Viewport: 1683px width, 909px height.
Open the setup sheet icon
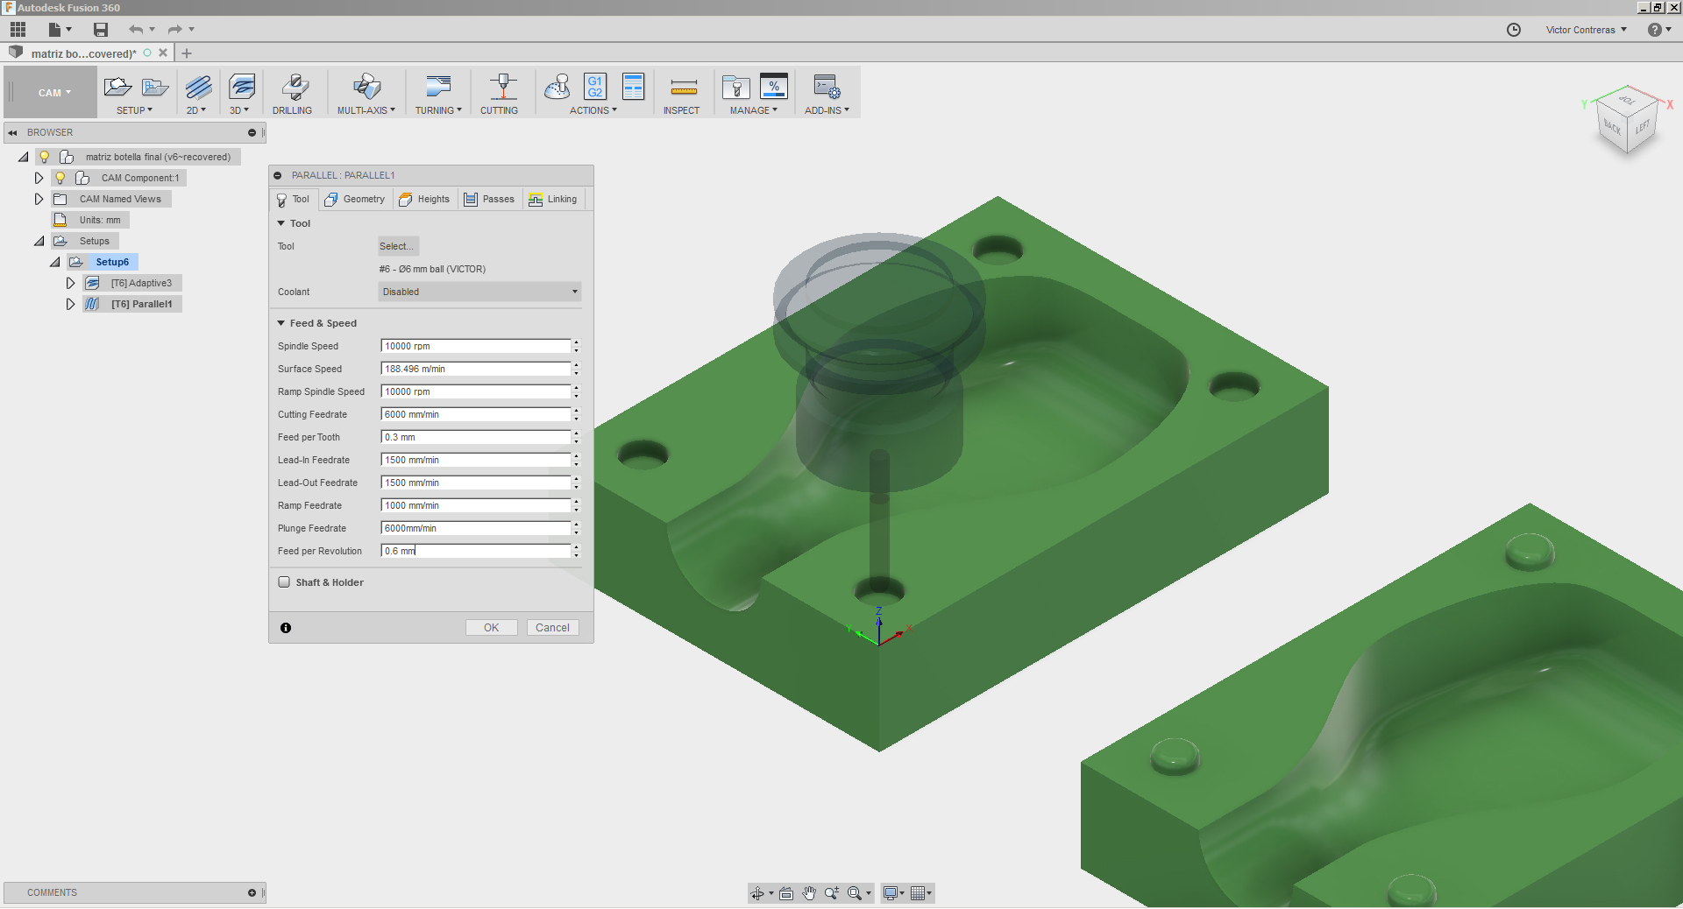pyautogui.click(x=633, y=87)
